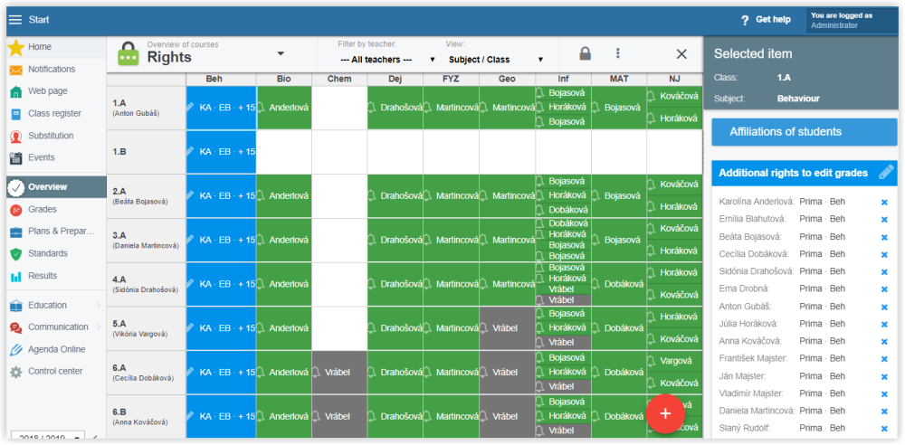Open Grades in the sidebar
905x445 pixels.
coord(42,210)
